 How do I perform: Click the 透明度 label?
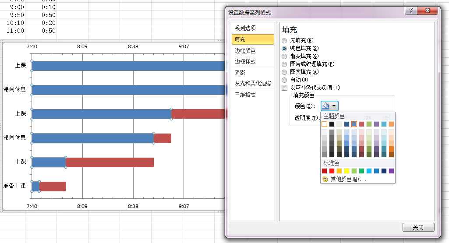click(306, 118)
